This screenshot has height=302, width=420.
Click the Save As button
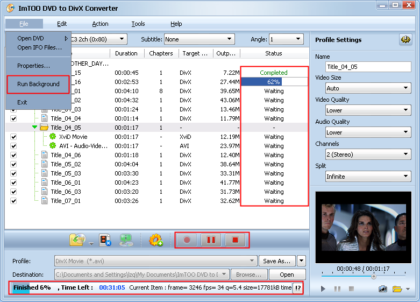click(x=277, y=261)
